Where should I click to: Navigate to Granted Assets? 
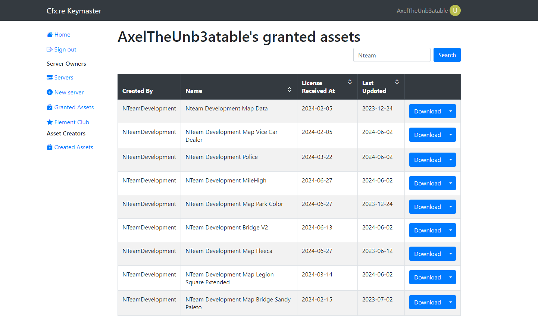(x=70, y=107)
